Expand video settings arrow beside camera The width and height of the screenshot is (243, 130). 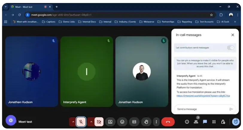point(91,122)
